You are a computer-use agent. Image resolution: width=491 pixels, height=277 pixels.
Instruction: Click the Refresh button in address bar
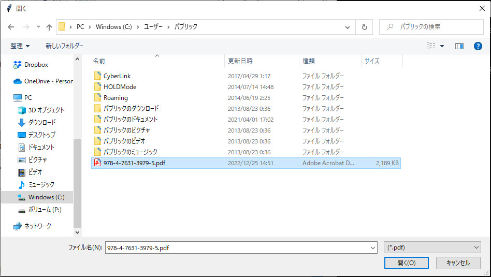(x=365, y=27)
